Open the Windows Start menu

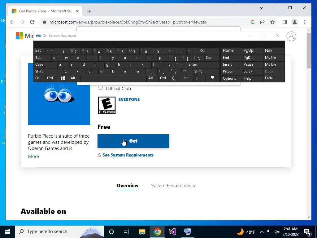(x=7, y=232)
